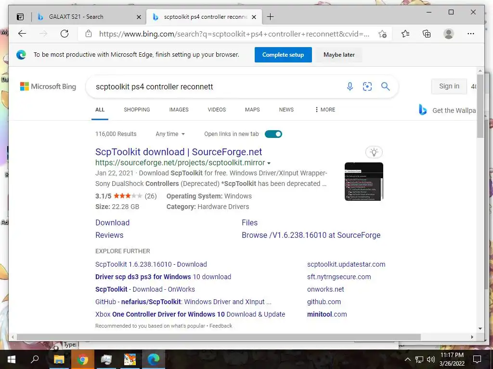Go back to the previous page

click(x=22, y=34)
